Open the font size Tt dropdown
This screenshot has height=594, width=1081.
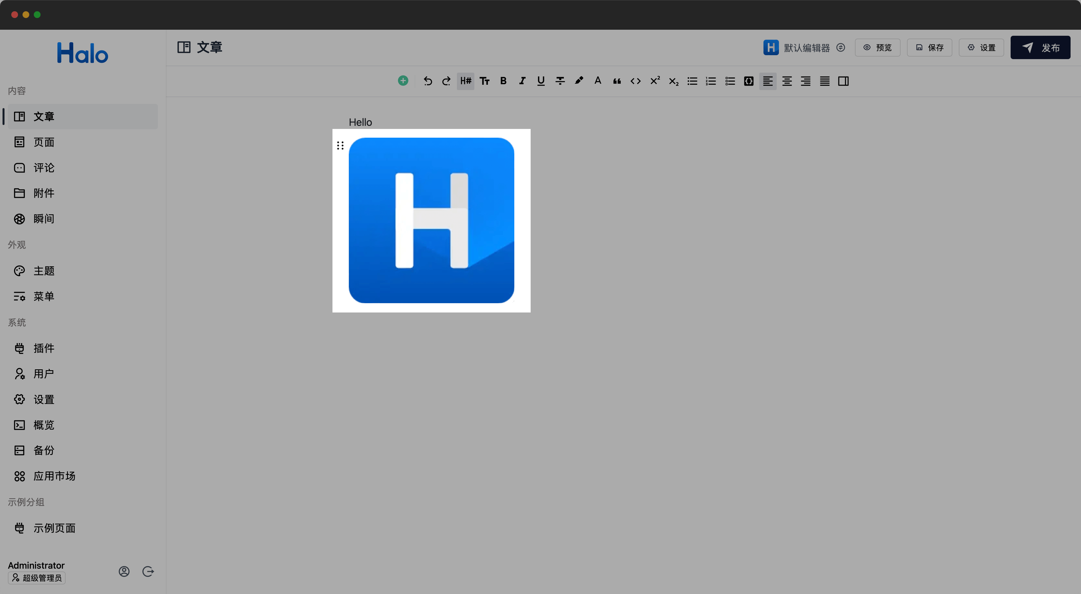pyautogui.click(x=484, y=81)
